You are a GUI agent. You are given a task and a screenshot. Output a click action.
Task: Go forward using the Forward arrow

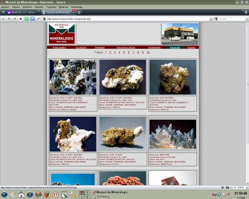tap(15, 19)
